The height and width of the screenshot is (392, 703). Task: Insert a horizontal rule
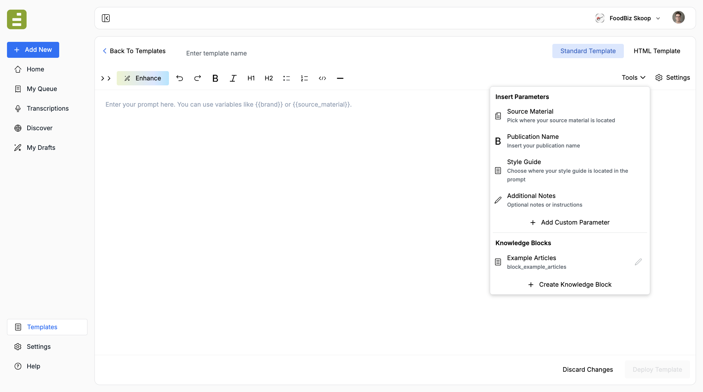point(340,78)
